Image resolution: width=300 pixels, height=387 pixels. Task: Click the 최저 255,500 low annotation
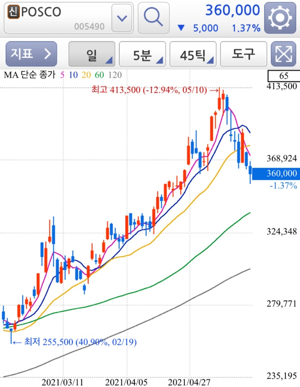coord(75,342)
